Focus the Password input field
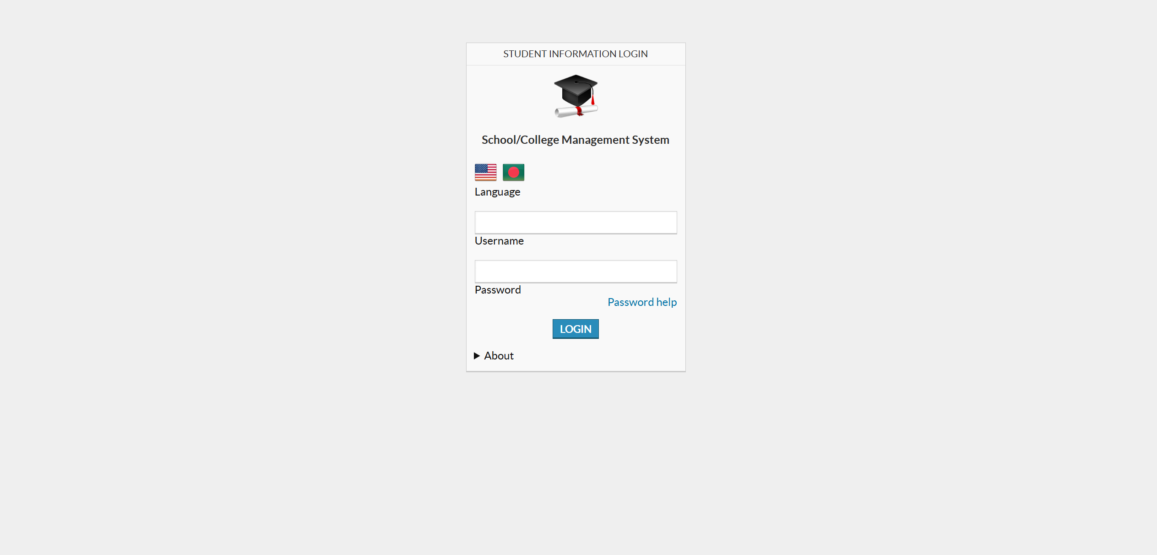 coord(576,272)
